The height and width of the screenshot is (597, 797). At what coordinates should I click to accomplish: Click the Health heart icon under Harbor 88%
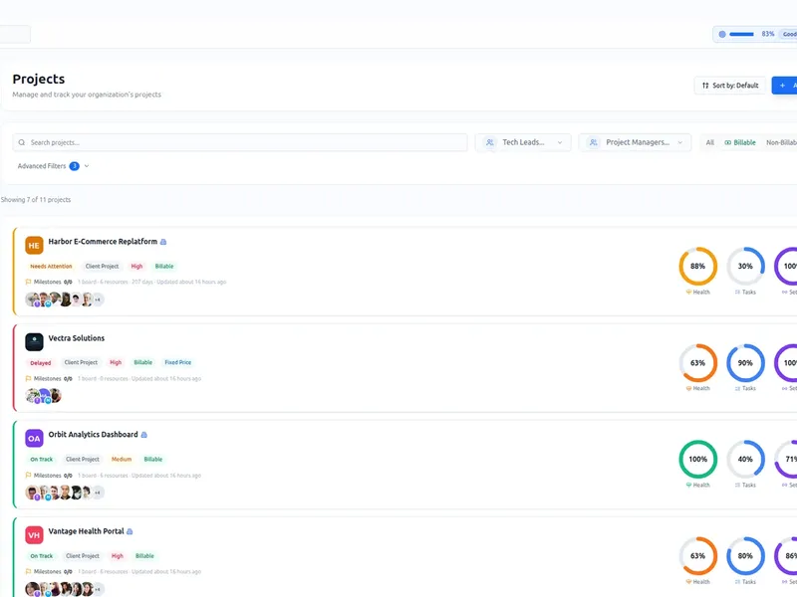(688, 292)
